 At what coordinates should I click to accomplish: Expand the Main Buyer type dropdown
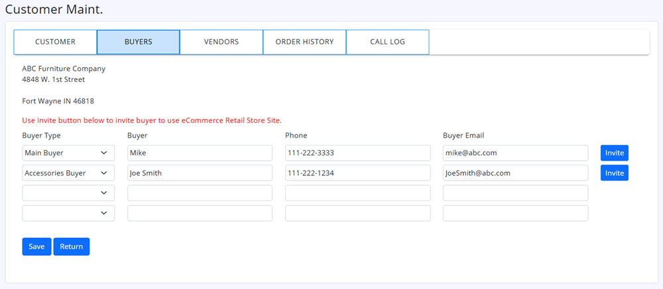[x=68, y=153]
